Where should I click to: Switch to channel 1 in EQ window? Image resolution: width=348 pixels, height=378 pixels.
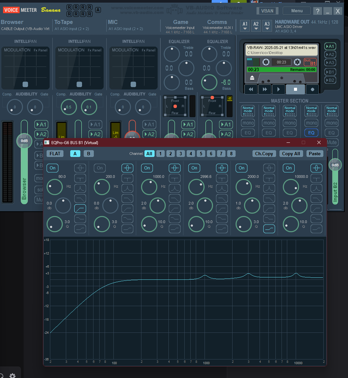pos(160,154)
